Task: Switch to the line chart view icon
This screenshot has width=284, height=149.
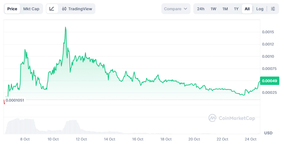Action: tap(52, 9)
